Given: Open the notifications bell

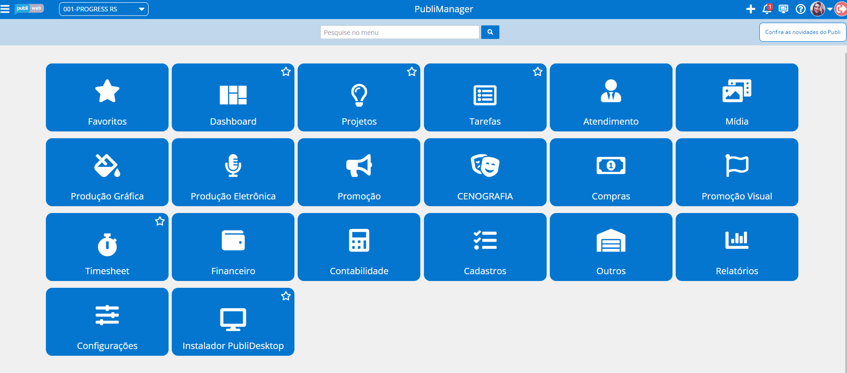Looking at the screenshot, I should point(767,9).
